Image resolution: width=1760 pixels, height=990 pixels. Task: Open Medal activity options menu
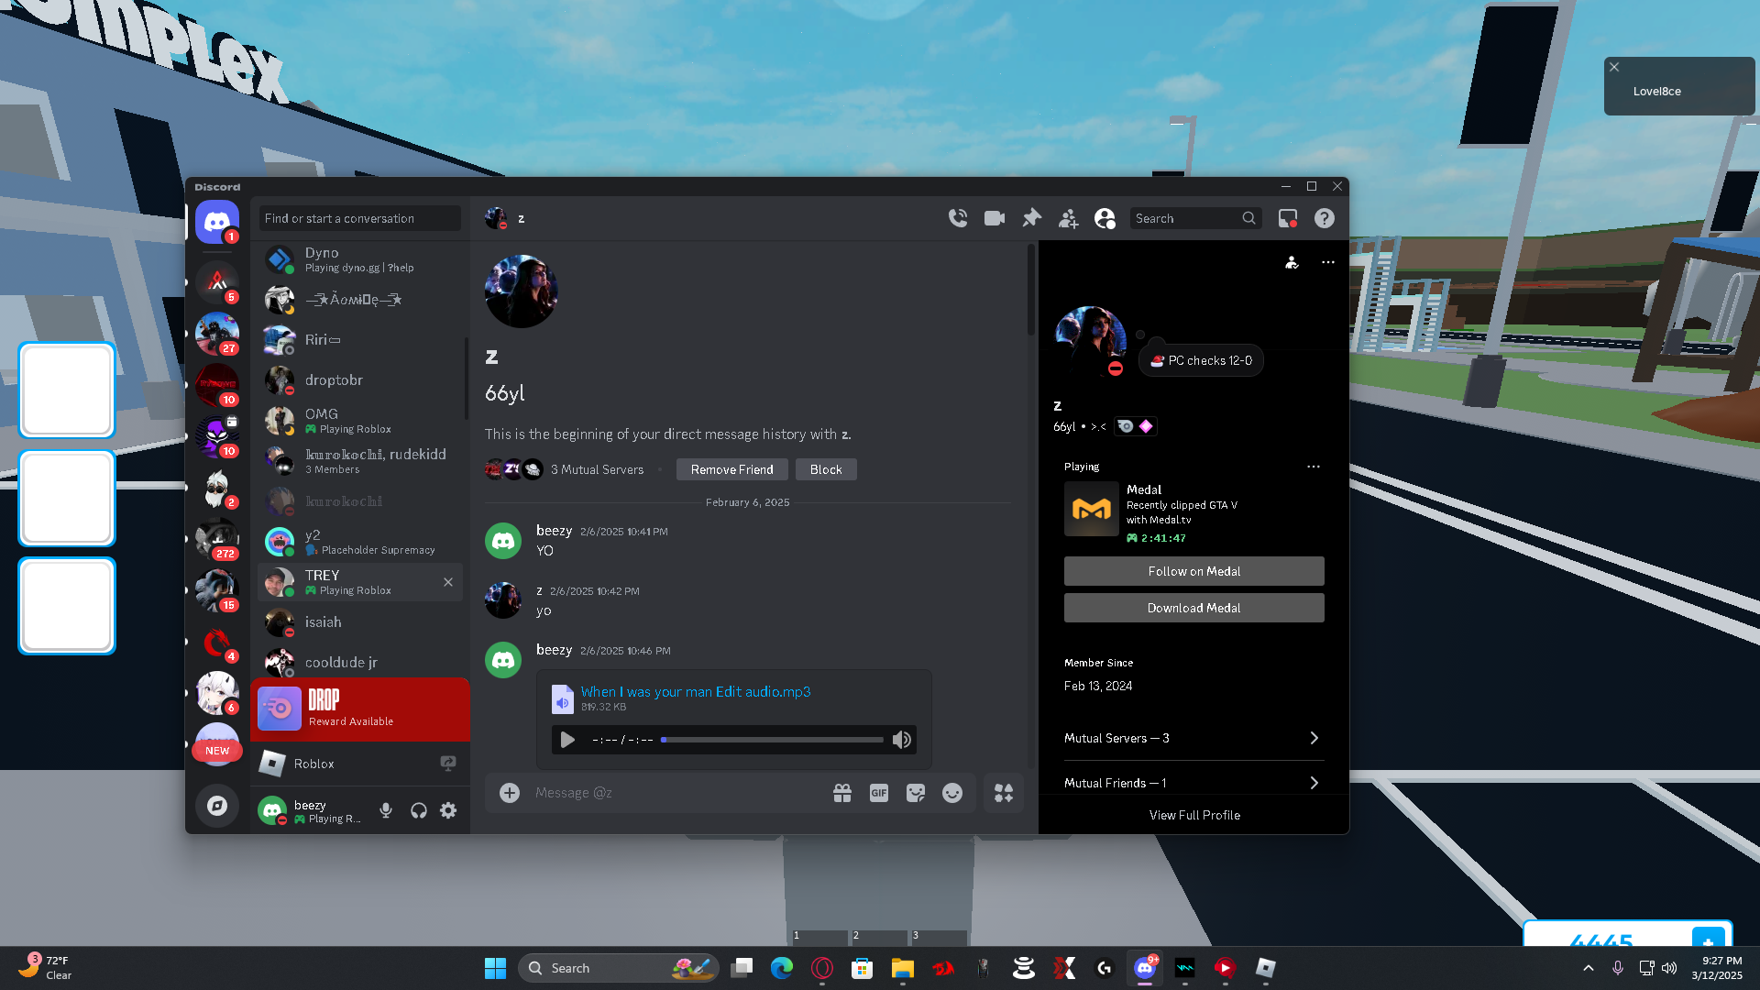[x=1314, y=467]
